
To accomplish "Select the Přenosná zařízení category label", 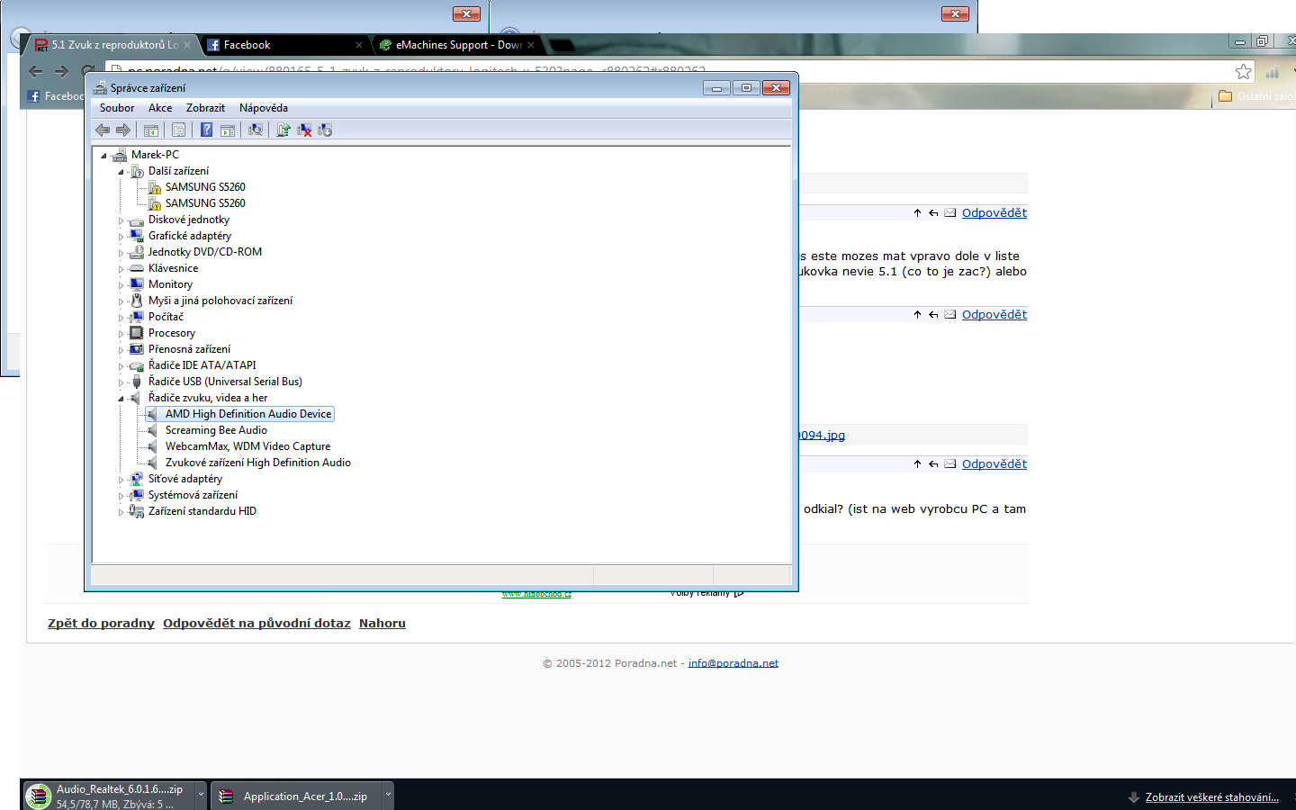I will pos(189,349).
